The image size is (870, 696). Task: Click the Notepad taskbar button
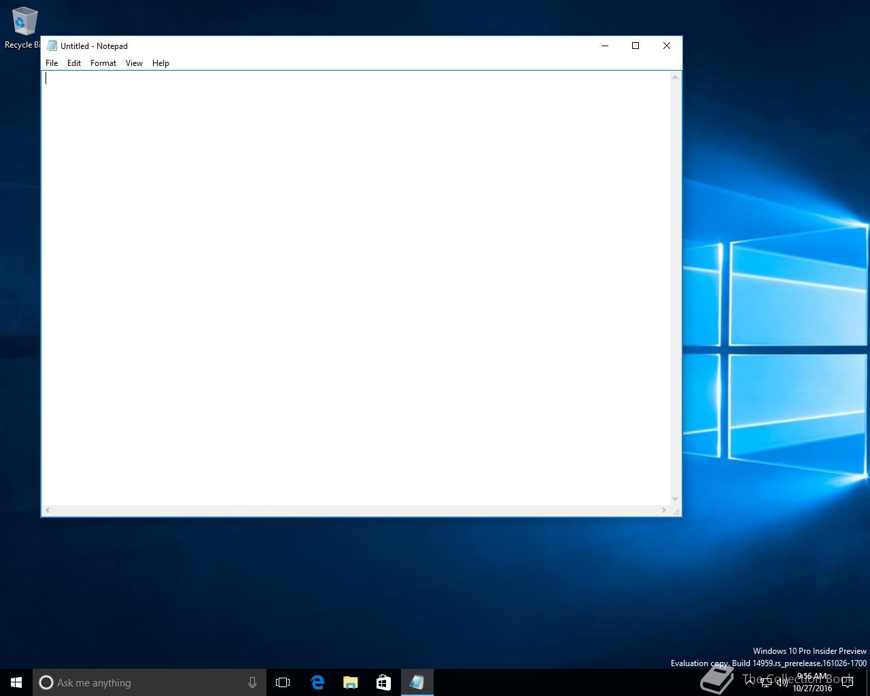pyautogui.click(x=417, y=682)
